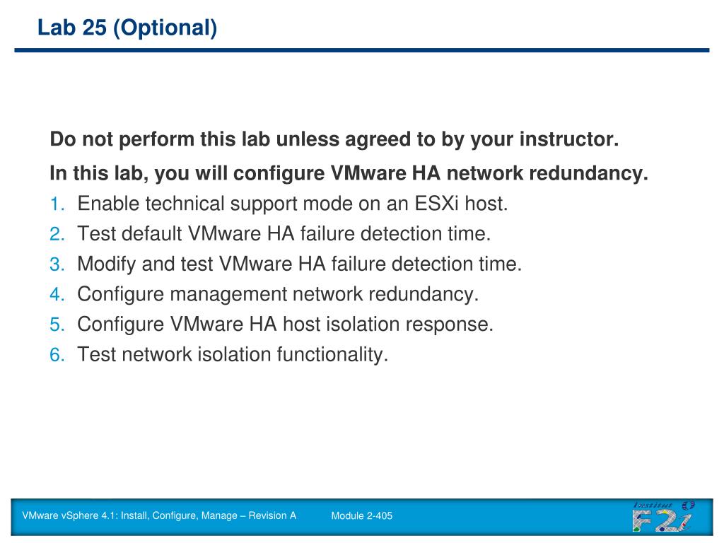Screen dimensions: 724x543
Task: Click step 3 Modify and test detection time
Action: 299,264
